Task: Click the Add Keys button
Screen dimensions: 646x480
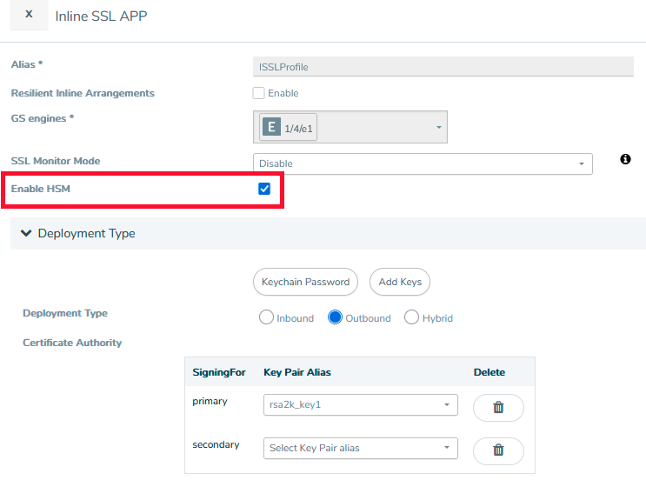Action: point(400,282)
